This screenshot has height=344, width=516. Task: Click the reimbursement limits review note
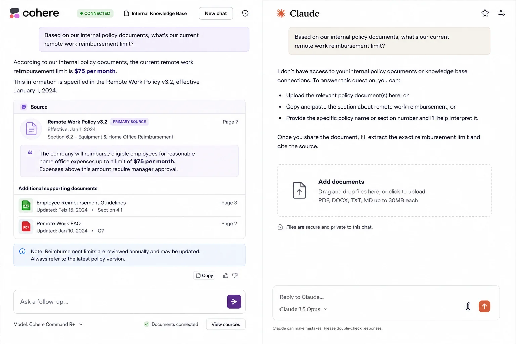click(x=129, y=255)
